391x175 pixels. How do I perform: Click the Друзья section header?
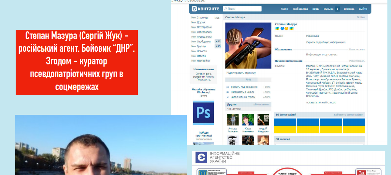tap(232, 104)
